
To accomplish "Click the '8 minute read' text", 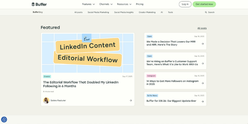I will [x=48, y=91].
